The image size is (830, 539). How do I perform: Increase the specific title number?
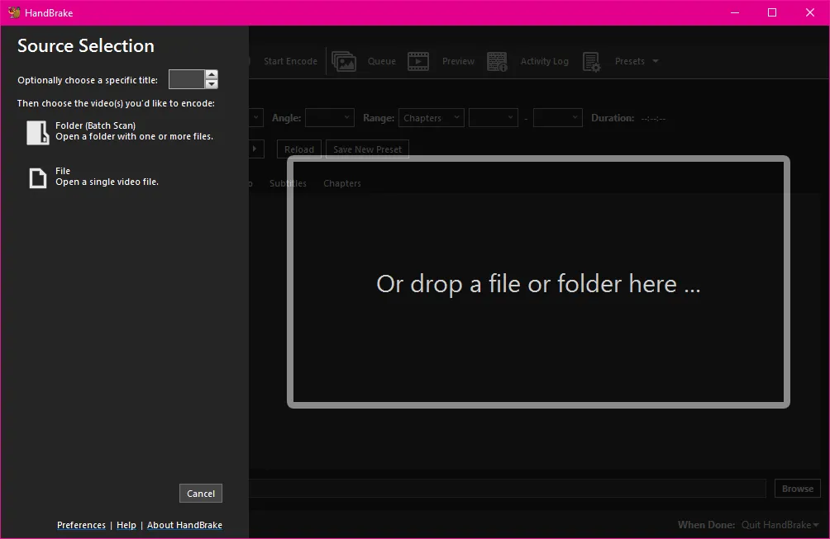point(212,74)
